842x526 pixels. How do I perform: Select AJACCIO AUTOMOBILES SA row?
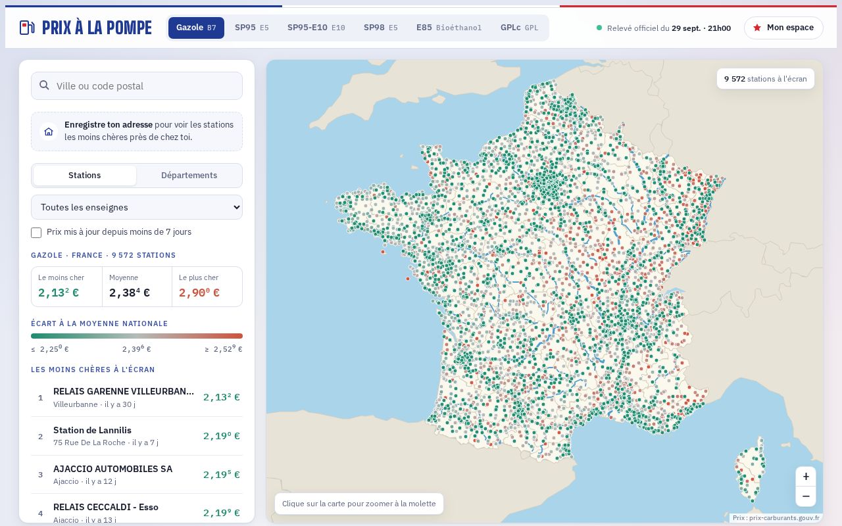click(137, 475)
